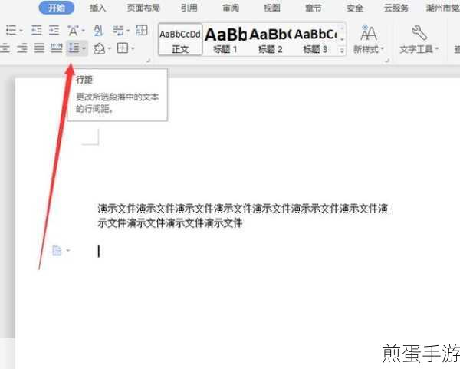Switch to the 引用 tab

[x=189, y=8]
